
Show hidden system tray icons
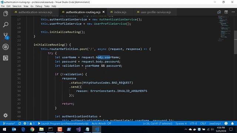[186, 129]
